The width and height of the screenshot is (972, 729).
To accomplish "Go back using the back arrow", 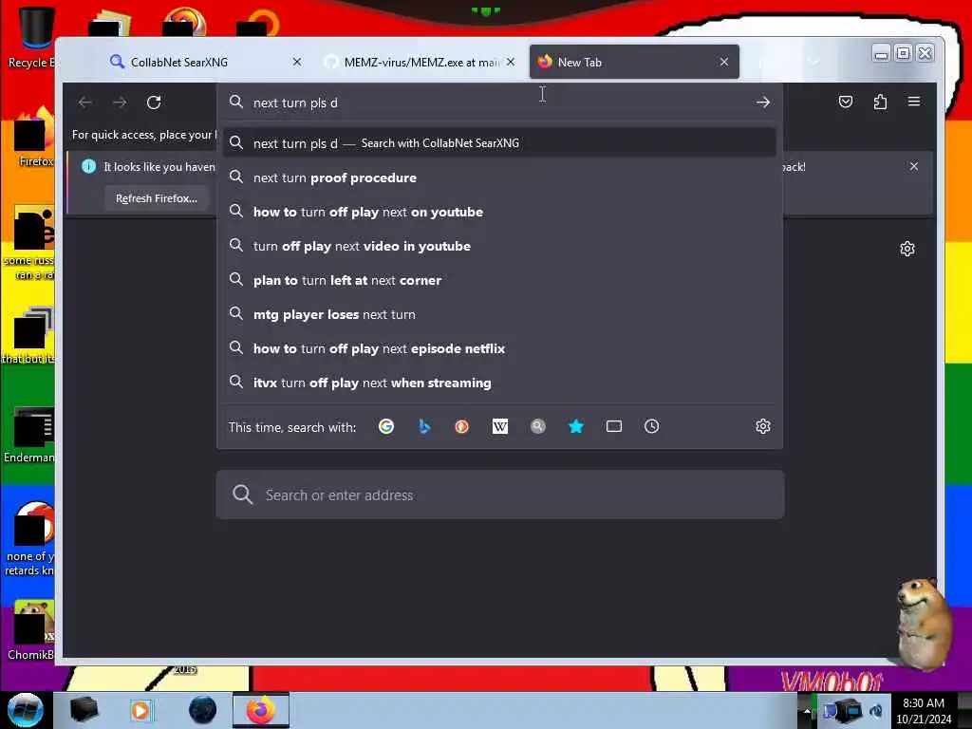I will 85,103.
